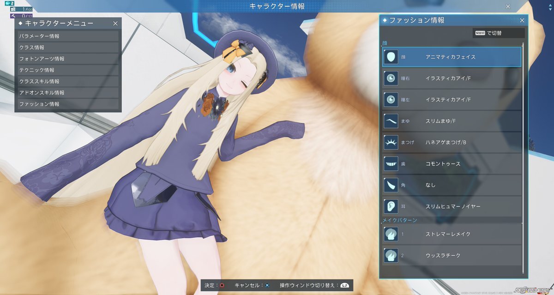The image size is (554, 295).
Task: Click the SELECT で切替 switch button
Action: 499,33
